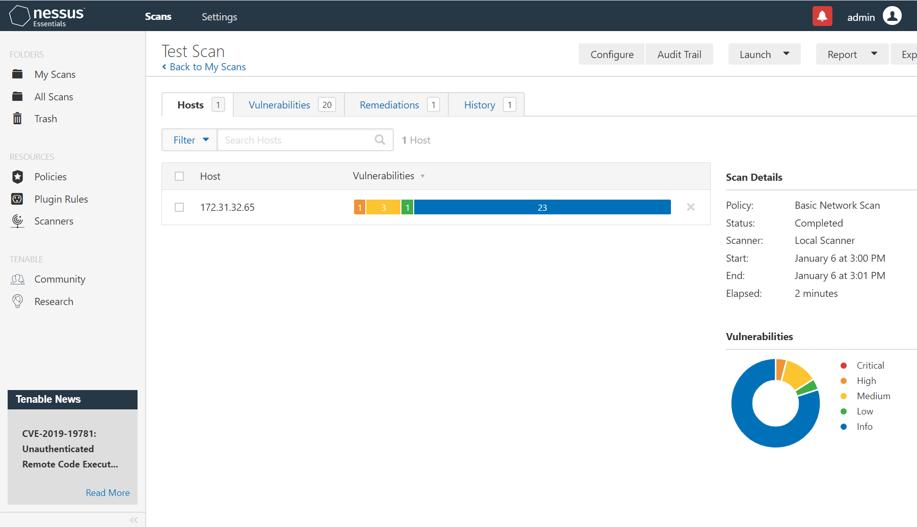Open the admin account menu

tap(874, 17)
